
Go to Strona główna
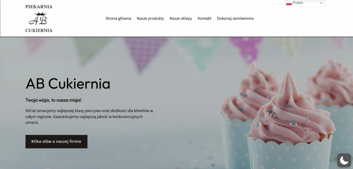(119, 19)
